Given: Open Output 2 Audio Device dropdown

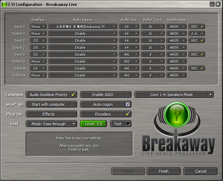Looking at the screenshot, I should (x=83, y=47).
